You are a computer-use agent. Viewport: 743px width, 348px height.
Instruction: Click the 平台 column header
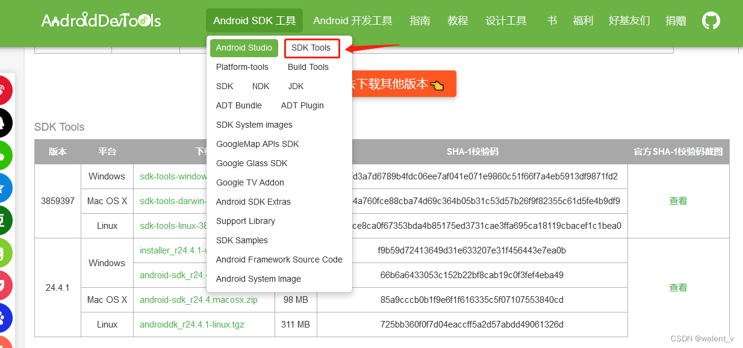[107, 152]
